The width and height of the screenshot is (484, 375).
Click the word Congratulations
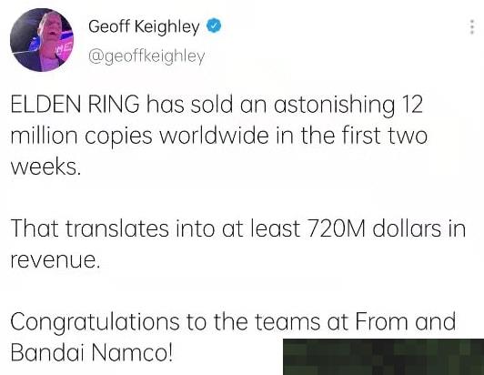click(x=95, y=323)
